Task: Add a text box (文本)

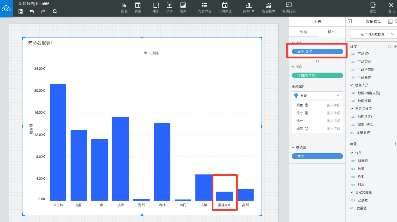Action: point(170,8)
